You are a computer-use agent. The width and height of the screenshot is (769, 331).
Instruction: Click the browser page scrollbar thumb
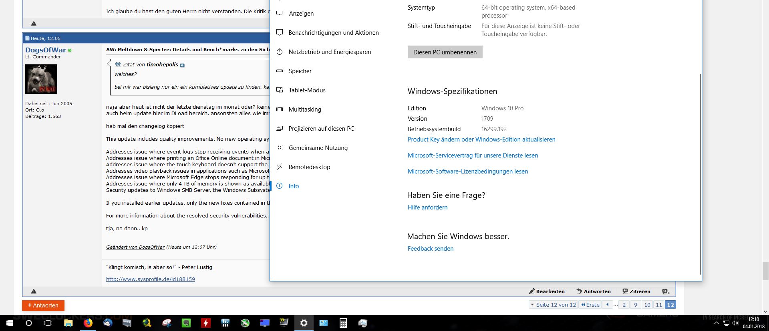coord(765,271)
